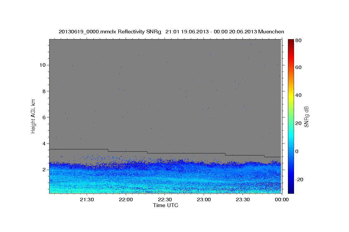Click the 00:00 time tick label
The width and height of the screenshot is (349, 232).
[x=281, y=200]
